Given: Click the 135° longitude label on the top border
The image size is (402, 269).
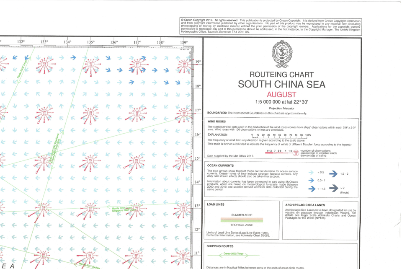Looking at the screenshot, I should [x=90, y=42].
